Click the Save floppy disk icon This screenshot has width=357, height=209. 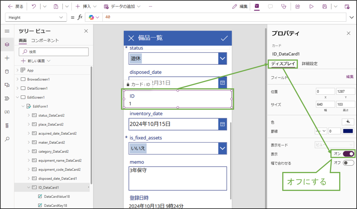coord(325,6)
